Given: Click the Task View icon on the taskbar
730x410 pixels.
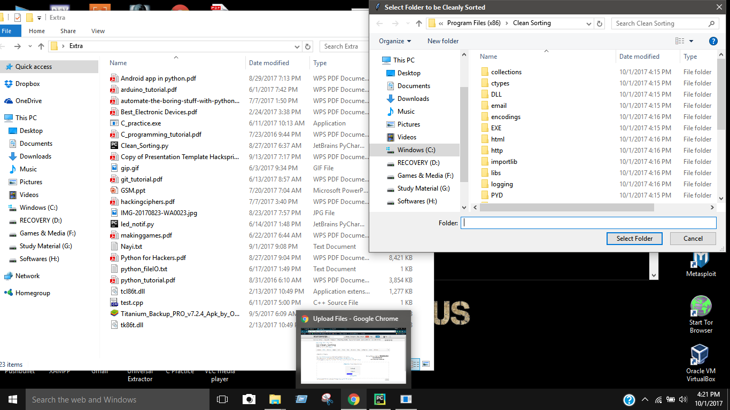Looking at the screenshot, I should pos(222,399).
